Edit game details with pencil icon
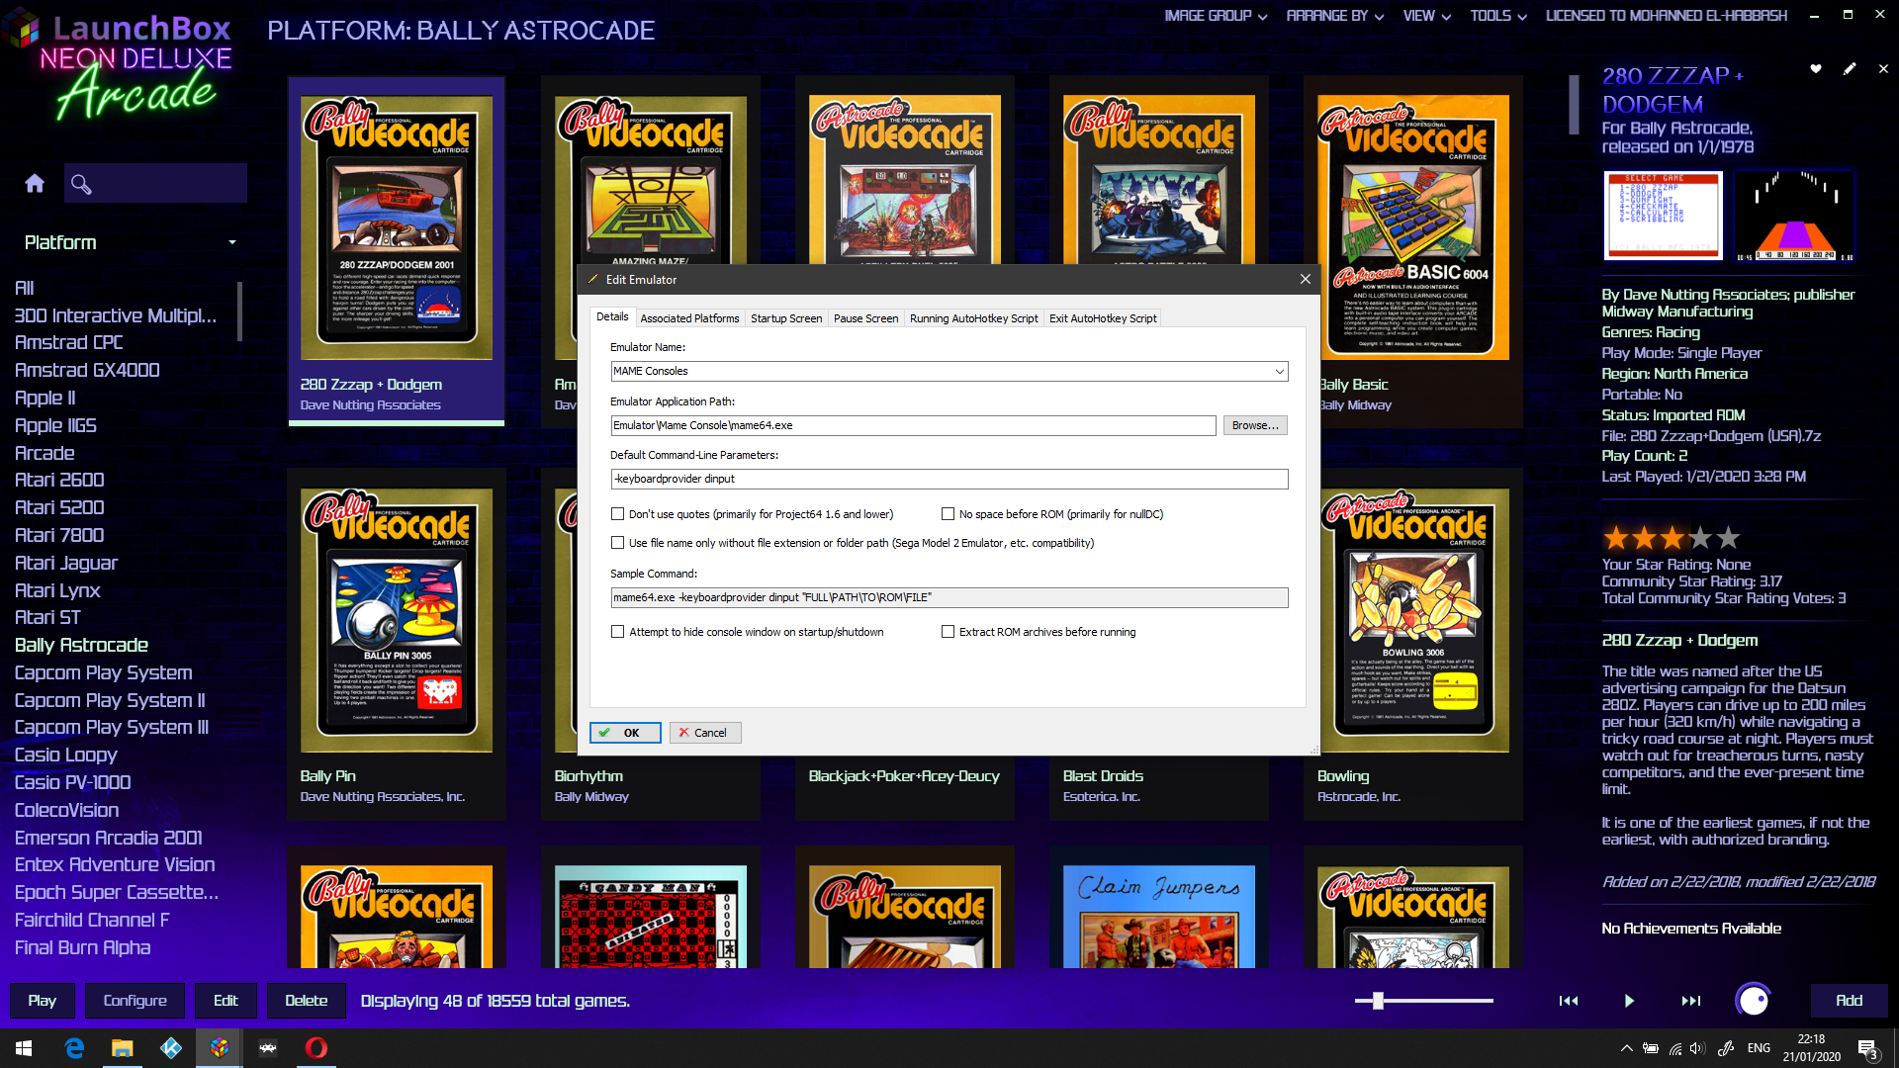Image resolution: width=1899 pixels, height=1068 pixels. click(x=1850, y=68)
